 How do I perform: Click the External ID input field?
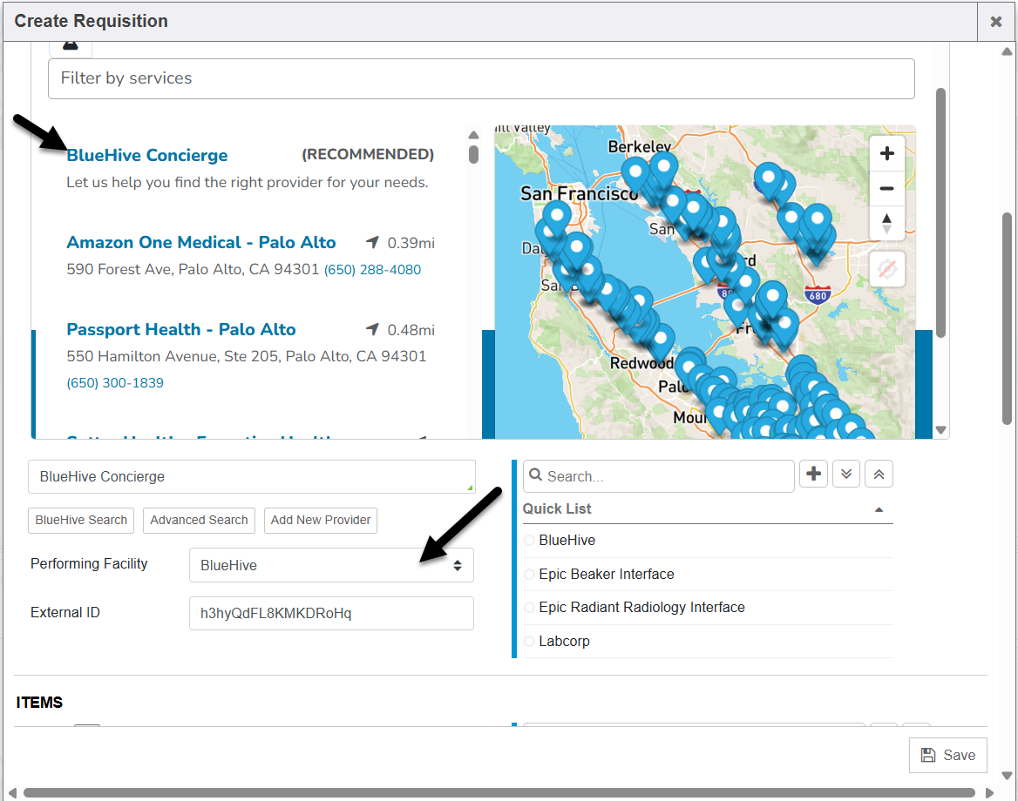point(331,613)
